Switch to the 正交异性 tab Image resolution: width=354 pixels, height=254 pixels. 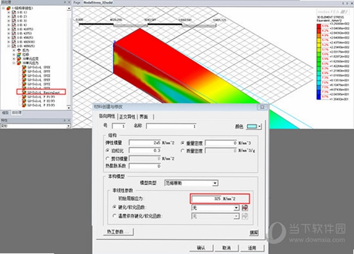(127, 117)
